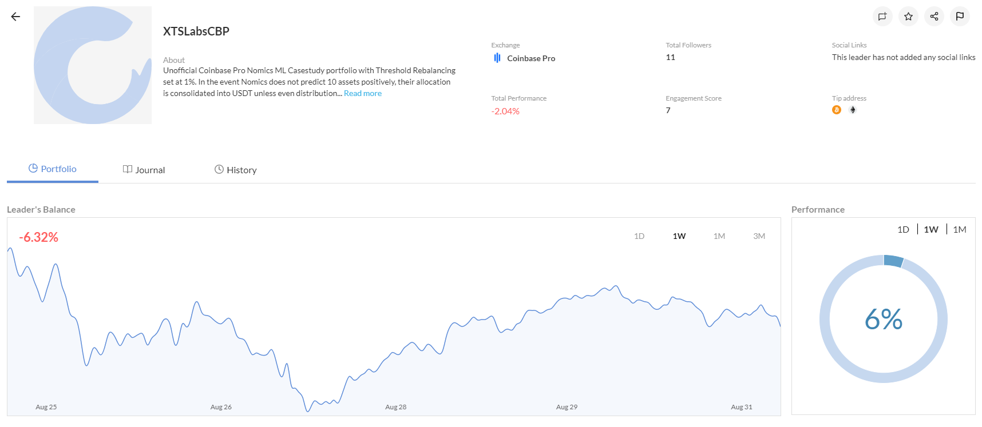
Task: Click the add comment icon
Action: click(x=882, y=17)
